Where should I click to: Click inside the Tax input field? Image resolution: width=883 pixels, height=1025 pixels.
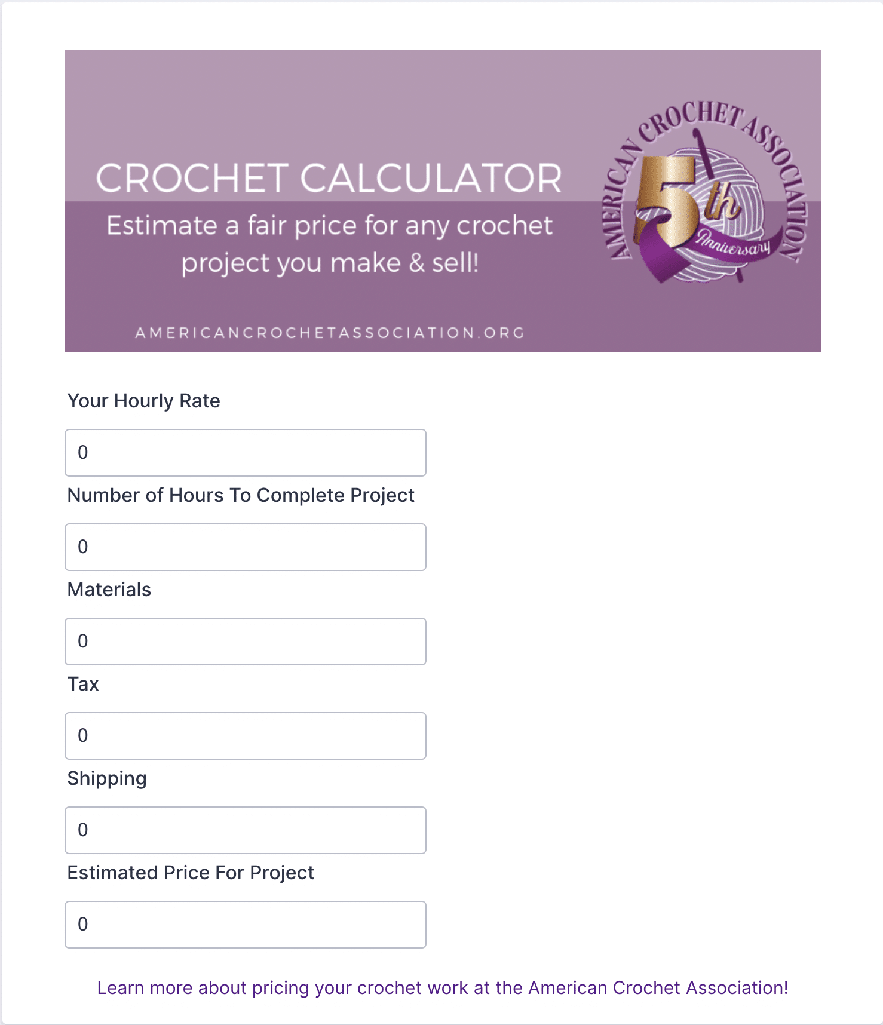click(x=246, y=736)
